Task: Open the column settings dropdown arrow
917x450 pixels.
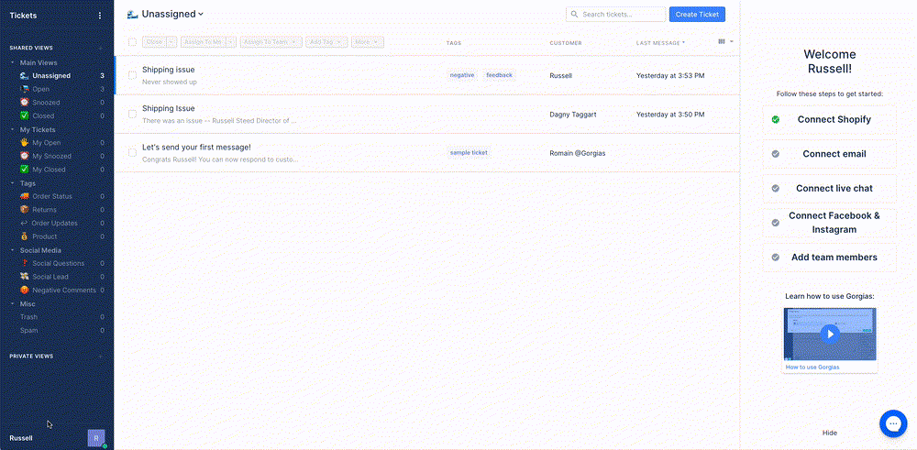Action: (x=731, y=41)
